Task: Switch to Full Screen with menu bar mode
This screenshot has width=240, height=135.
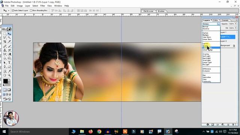Action: click(7, 94)
